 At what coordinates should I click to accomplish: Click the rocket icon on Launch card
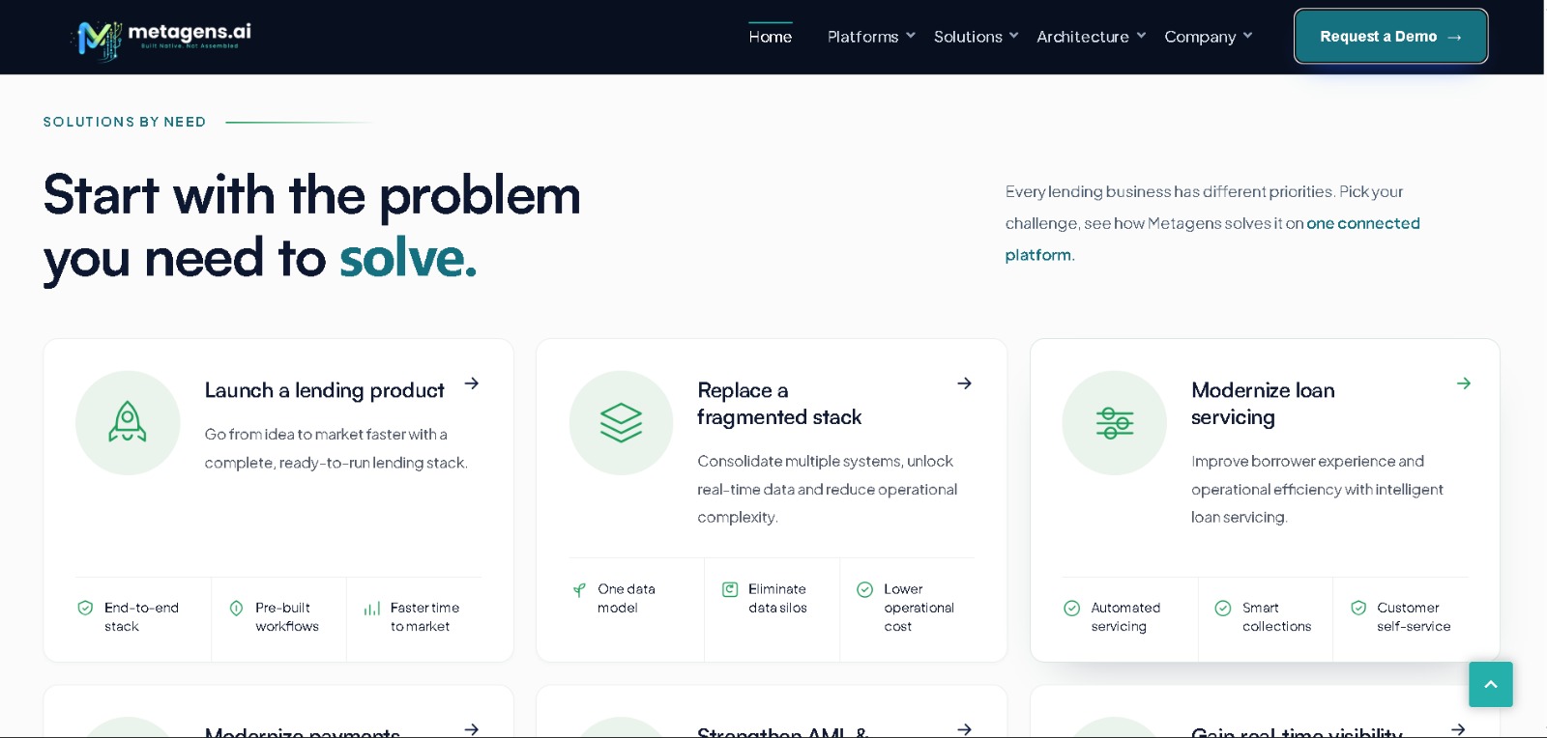(128, 422)
